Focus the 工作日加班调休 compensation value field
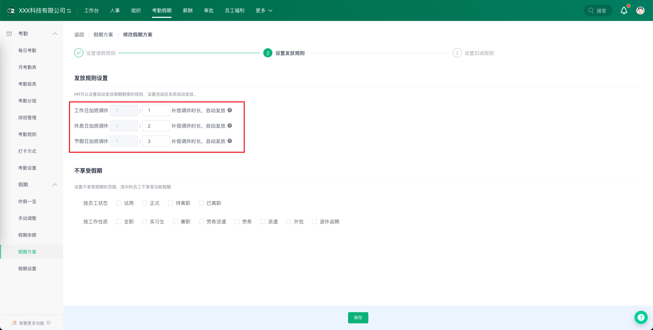This screenshot has height=330, width=653. (x=156, y=110)
